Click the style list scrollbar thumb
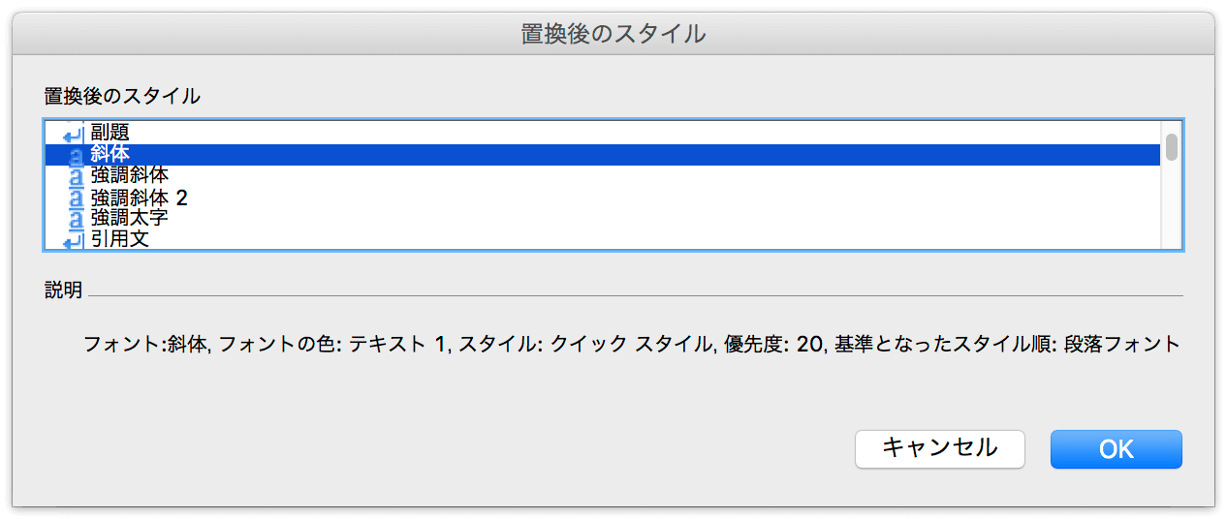Screen dimensions: 1227x519 click(1172, 146)
